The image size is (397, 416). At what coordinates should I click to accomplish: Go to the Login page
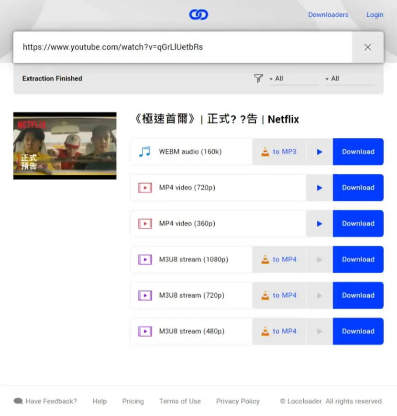pyautogui.click(x=375, y=15)
